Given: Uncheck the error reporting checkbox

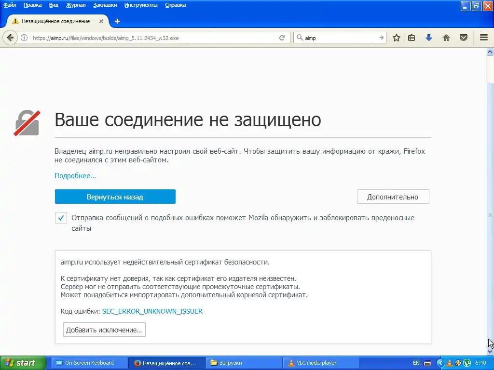Looking at the screenshot, I should point(61,218).
